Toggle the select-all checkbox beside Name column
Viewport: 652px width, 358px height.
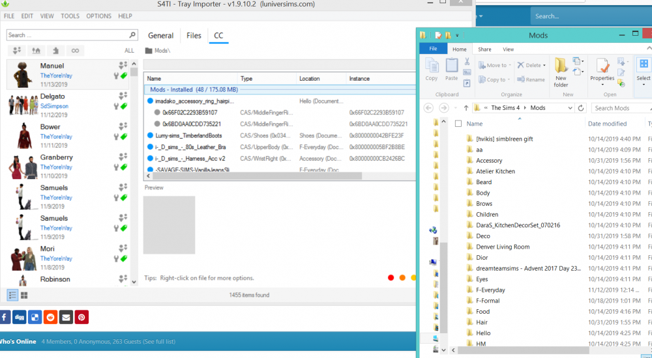click(458, 124)
